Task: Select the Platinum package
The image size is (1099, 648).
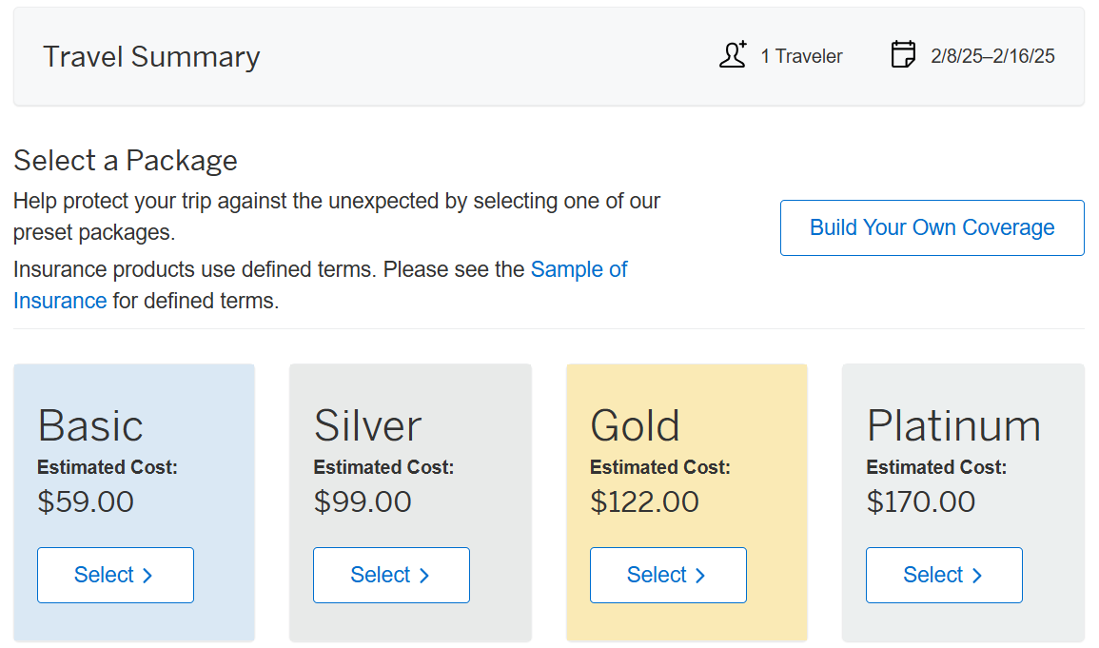Action: point(944,575)
